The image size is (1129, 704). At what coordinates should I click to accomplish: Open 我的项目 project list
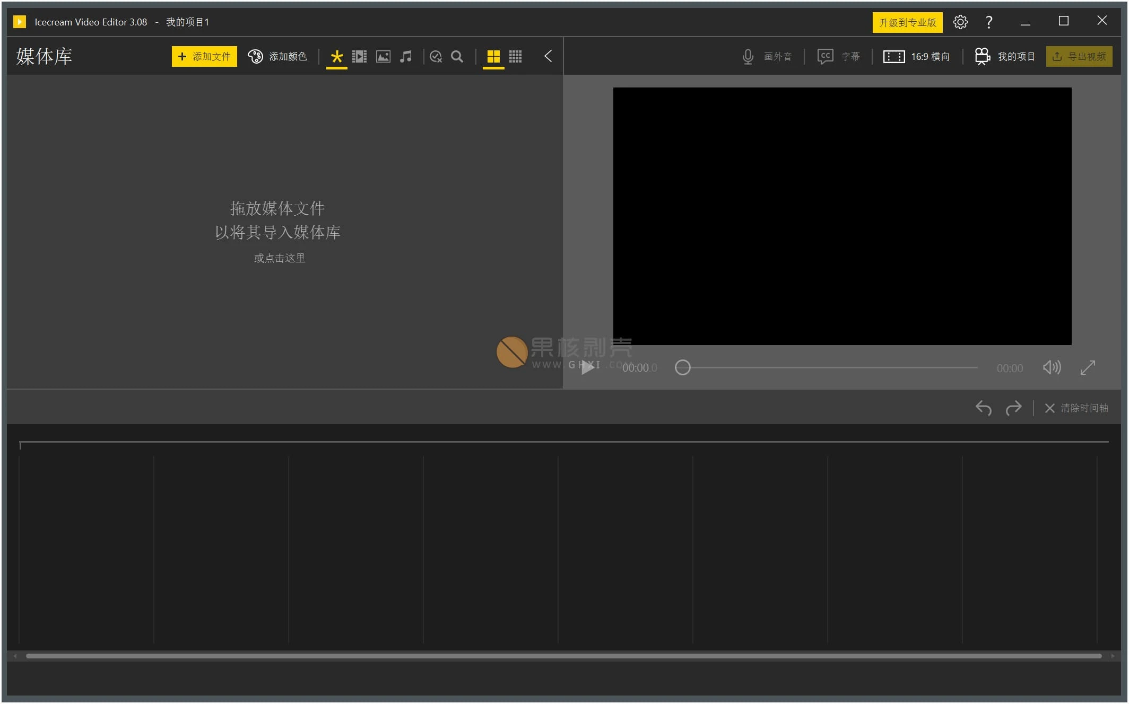click(x=1004, y=56)
